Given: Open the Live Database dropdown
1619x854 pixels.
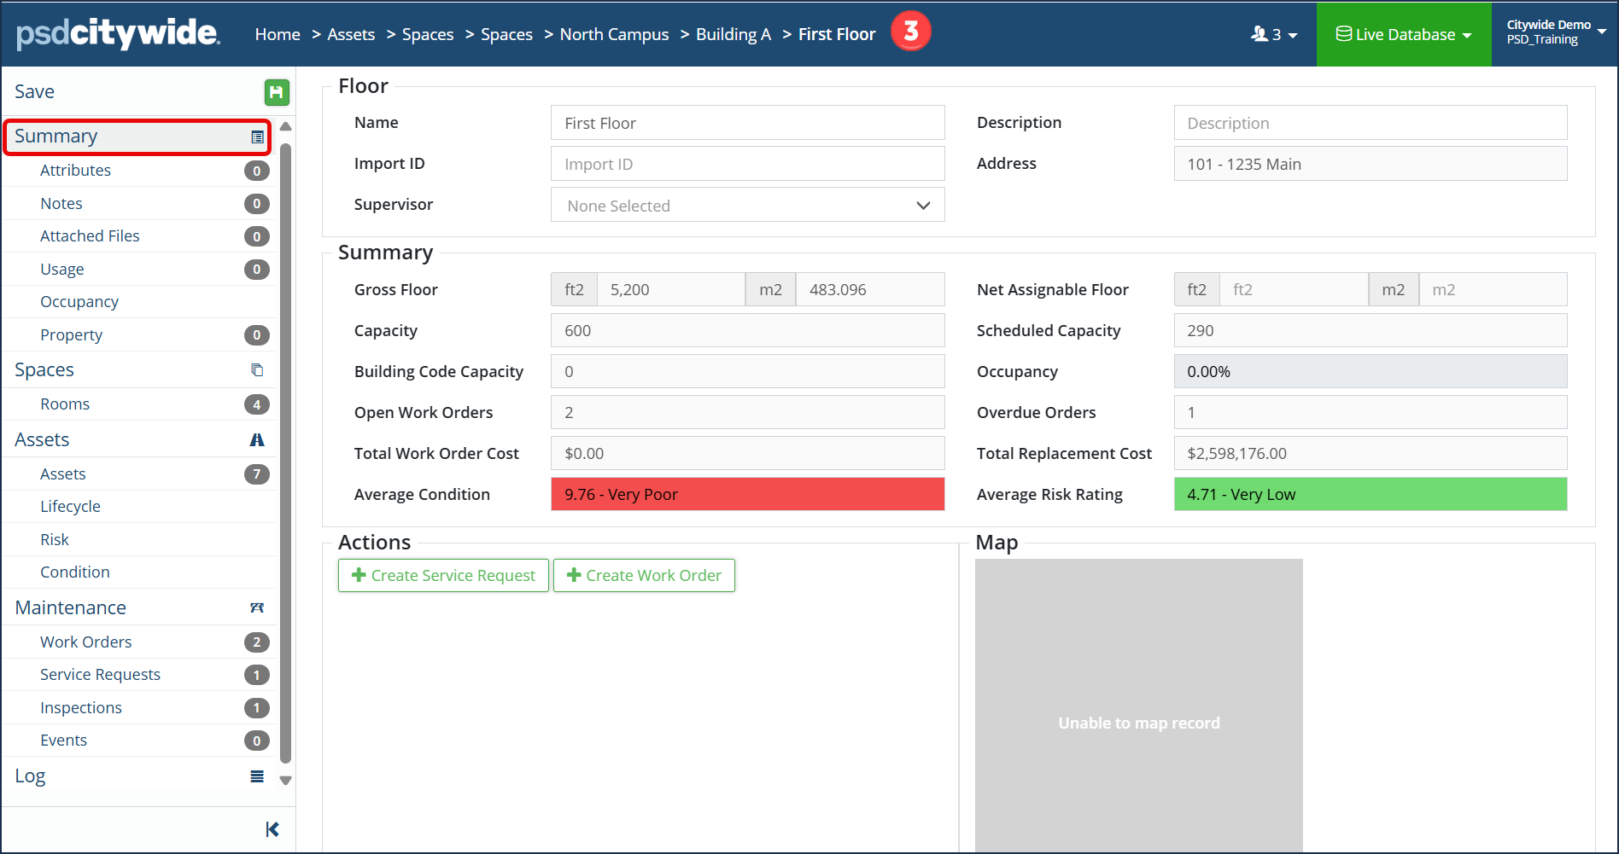Looking at the screenshot, I should click(1404, 34).
